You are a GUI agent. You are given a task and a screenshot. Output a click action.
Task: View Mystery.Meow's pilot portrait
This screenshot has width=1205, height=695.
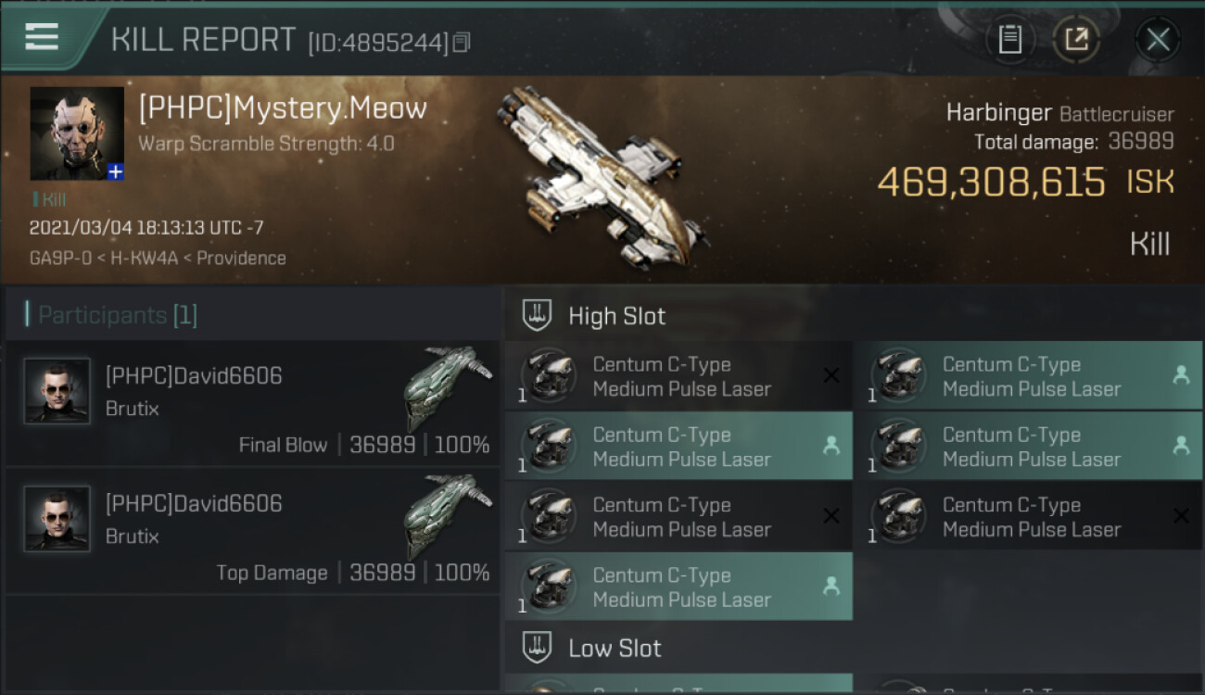pos(76,133)
